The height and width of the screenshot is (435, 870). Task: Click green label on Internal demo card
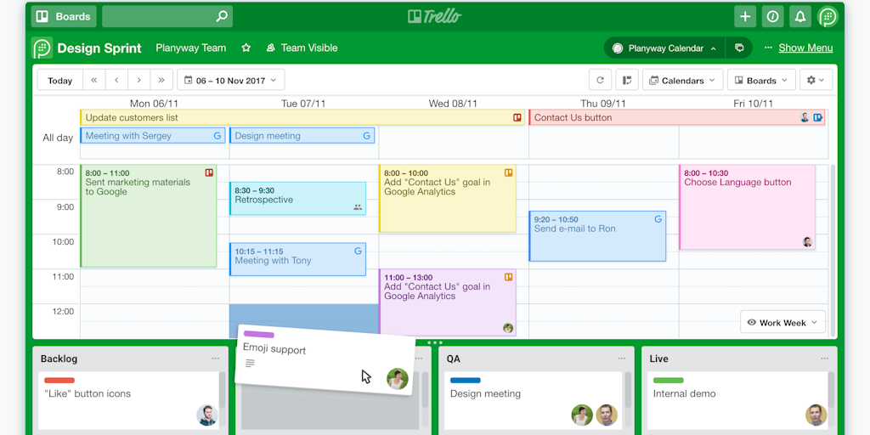coord(668,381)
